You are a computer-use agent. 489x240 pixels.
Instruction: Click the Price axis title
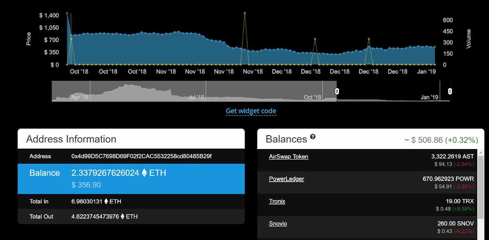point(29,39)
